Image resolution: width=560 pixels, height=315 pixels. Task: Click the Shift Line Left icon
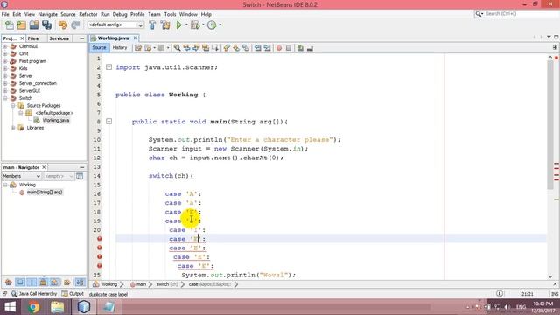click(x=257, y=48)
